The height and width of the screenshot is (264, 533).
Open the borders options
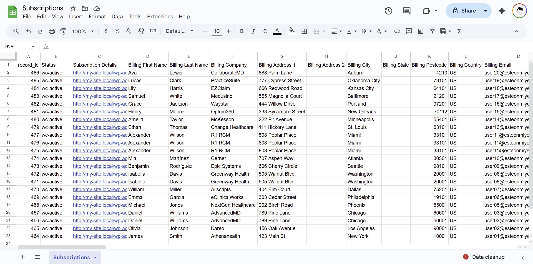pos(304,31)
